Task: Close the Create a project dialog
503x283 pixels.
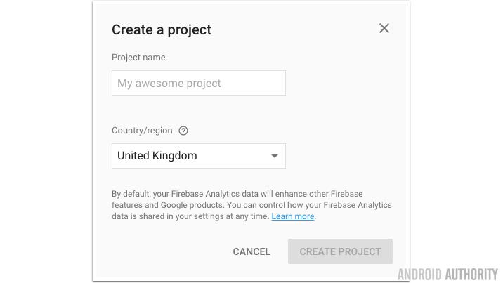Action: (384, 28)
